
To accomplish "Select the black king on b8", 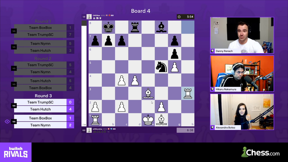I will pyautogui.click(x=108, y=27).
